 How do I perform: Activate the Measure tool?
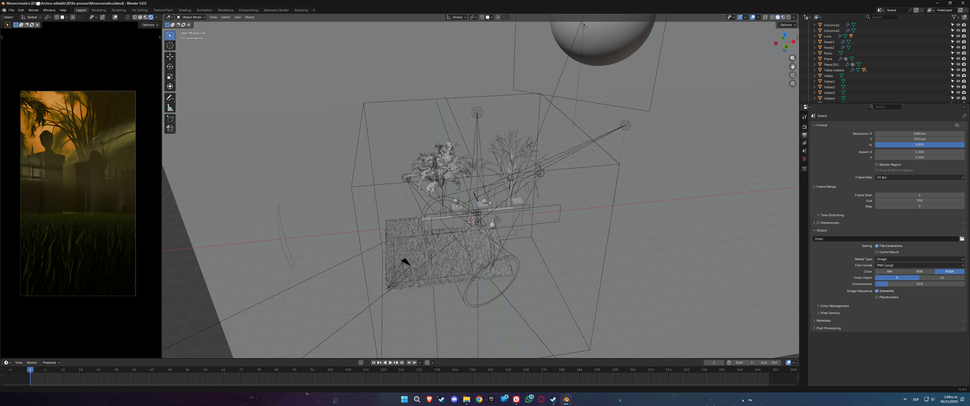click(x=170, y=108)
